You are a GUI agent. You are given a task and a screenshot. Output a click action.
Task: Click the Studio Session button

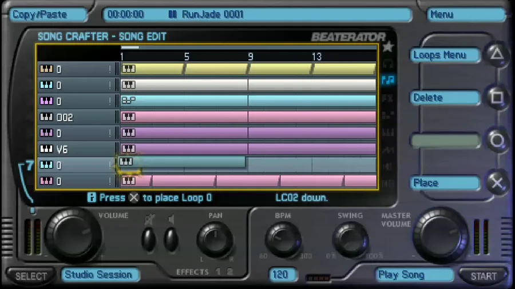(x=100, y=275)
